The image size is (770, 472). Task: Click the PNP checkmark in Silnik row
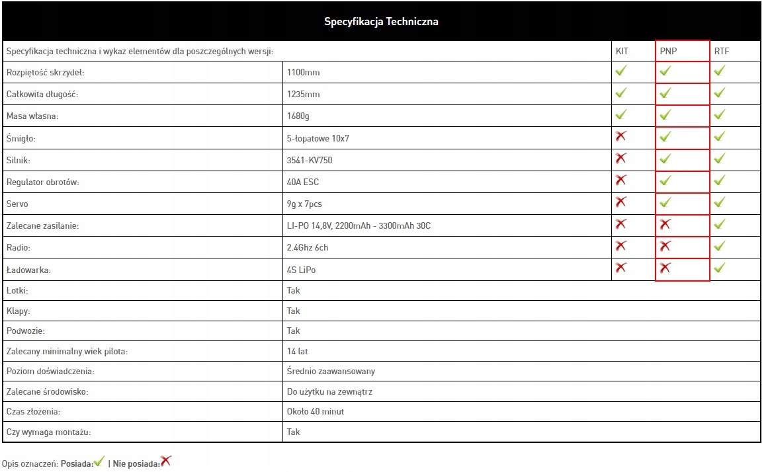pyautogui.click(x=665, y=159)
